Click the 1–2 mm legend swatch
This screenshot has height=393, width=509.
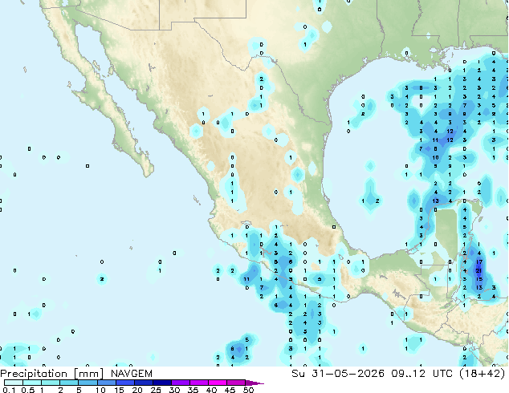point(51,383)
